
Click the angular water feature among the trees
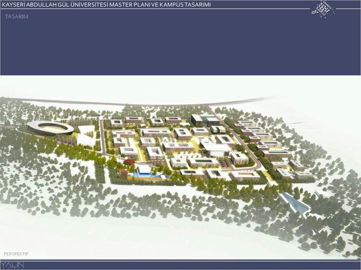pyautogui.click(x=295, y=204)
